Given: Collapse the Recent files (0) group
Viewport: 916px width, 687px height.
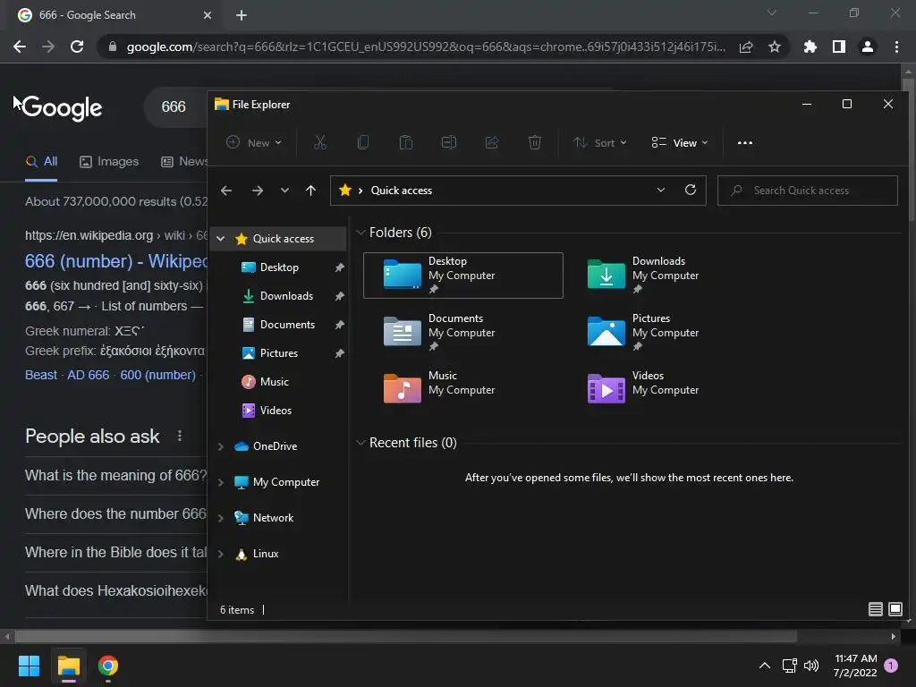Looking at the screenshot, I should [x=361, y=443].
